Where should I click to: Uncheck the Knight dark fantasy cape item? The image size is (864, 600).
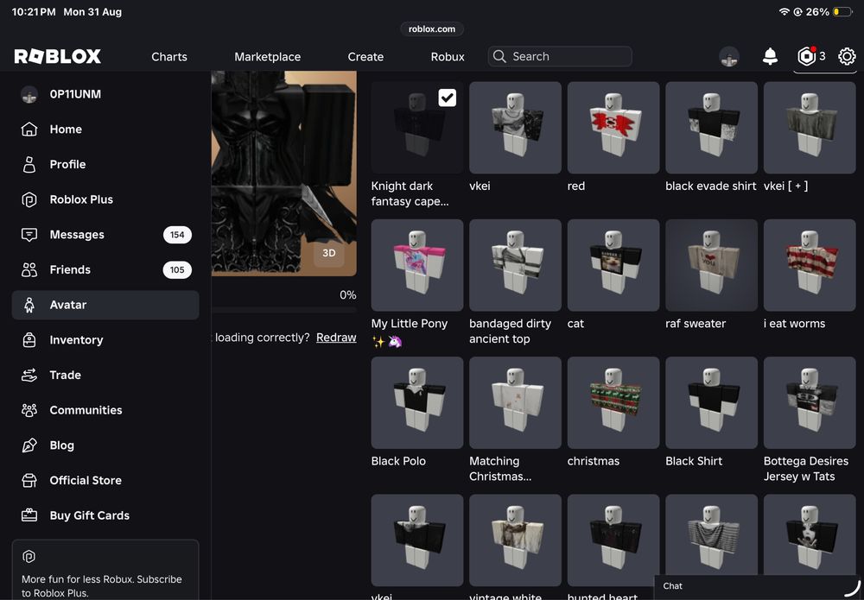click(x=448, y=98)
